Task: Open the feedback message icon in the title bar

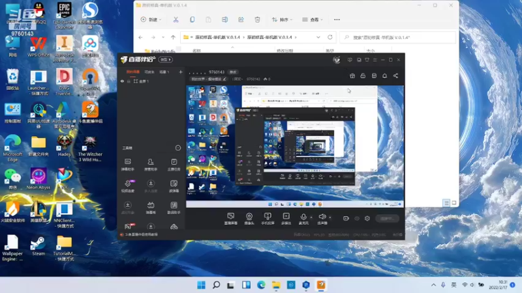Action: [350, 60]
